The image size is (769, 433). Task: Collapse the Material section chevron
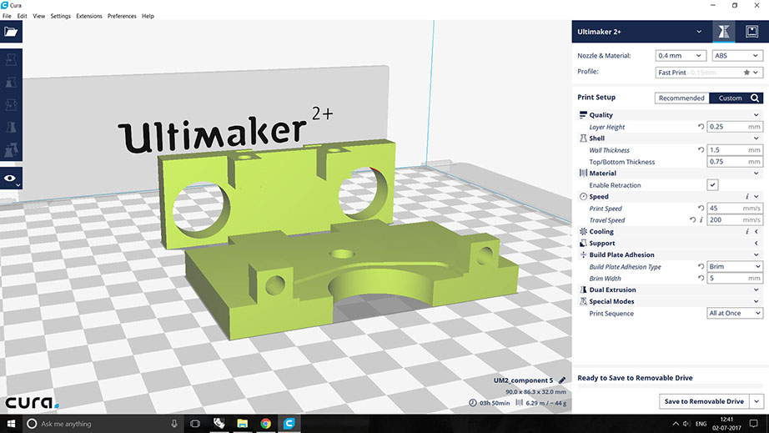click(756, 173)
